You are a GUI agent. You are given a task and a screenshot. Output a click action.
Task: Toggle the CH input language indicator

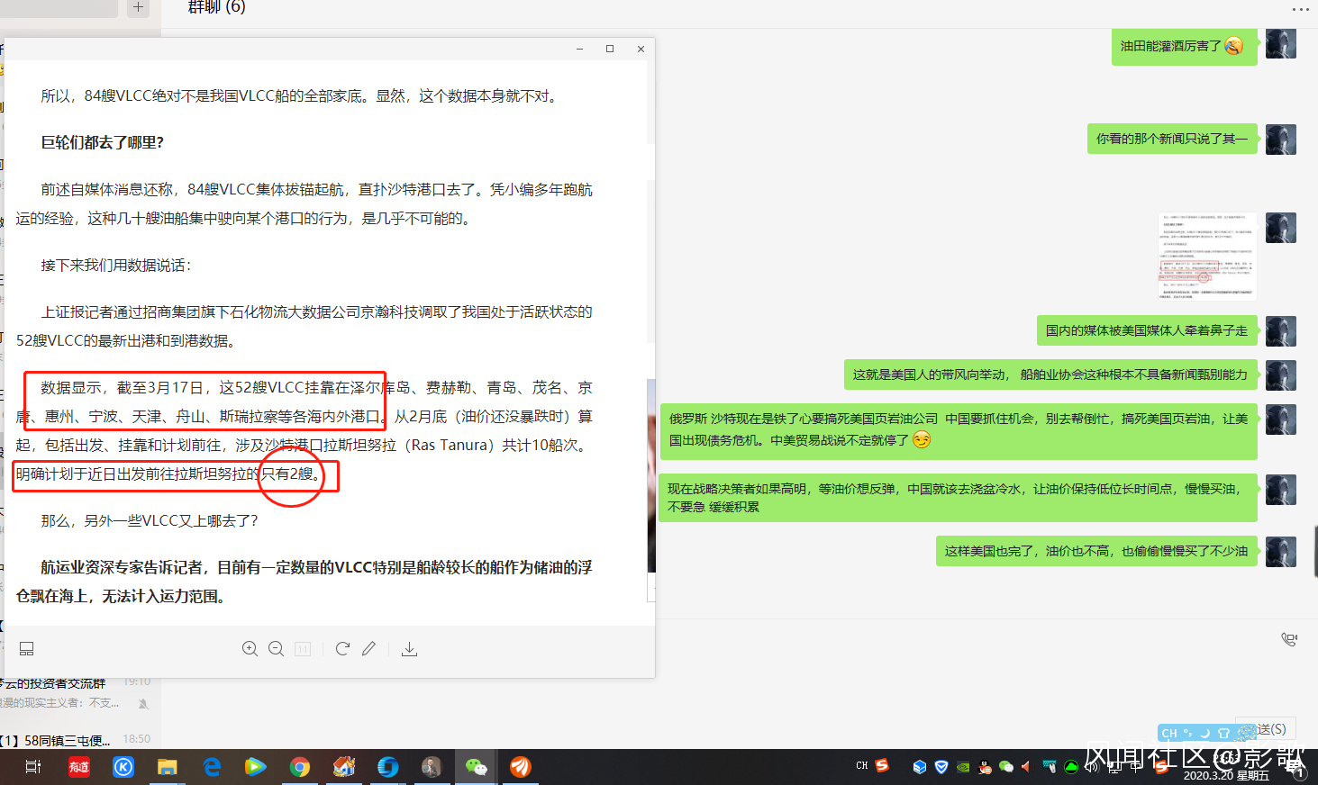tap(861, 766)
